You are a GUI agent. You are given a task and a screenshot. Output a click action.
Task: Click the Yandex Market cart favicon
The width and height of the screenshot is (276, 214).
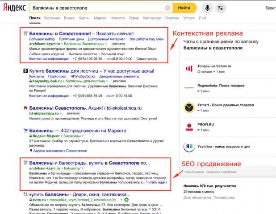tap(25, 130)
